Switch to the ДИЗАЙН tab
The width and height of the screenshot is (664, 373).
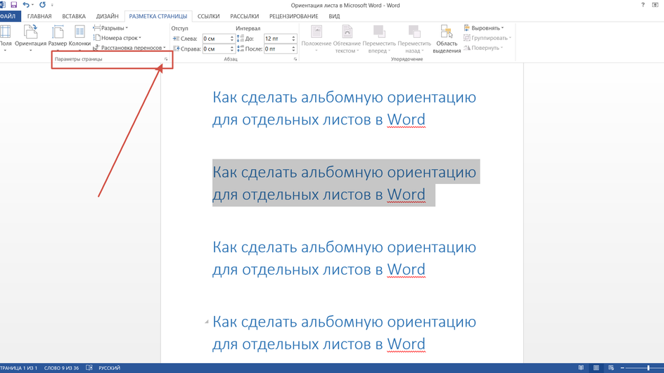pos(107,16)
